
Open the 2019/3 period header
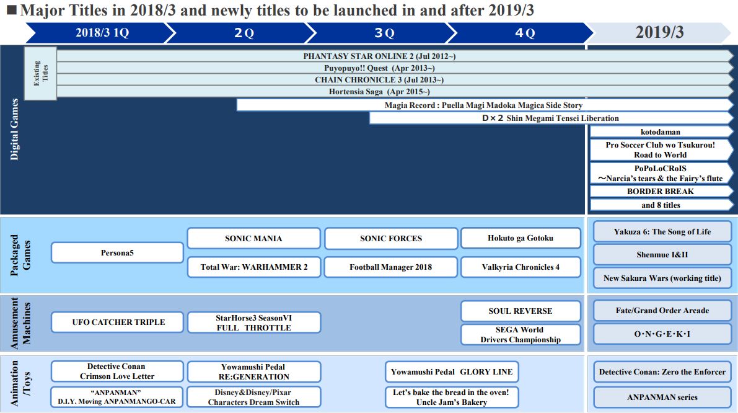[659, 33]
